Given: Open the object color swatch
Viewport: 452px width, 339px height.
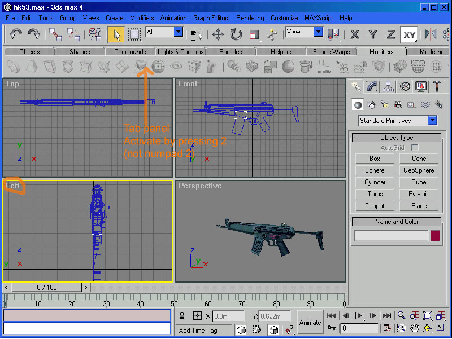Looking at the screenshot, I should click(435, 236).
